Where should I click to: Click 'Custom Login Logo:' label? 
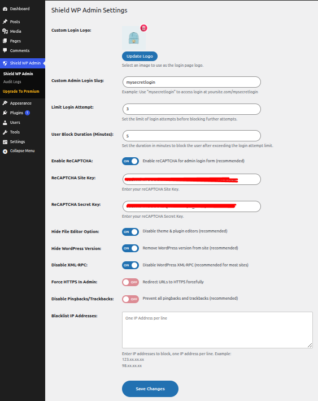pyautogui.click(x=71, y=30)
